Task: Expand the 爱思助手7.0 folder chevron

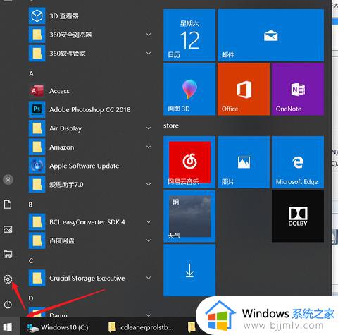Action: click(149, 184)
